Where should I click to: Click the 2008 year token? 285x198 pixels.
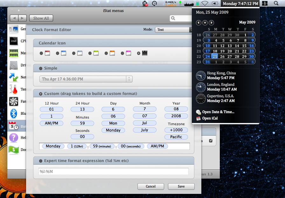[x=176, y=116]
